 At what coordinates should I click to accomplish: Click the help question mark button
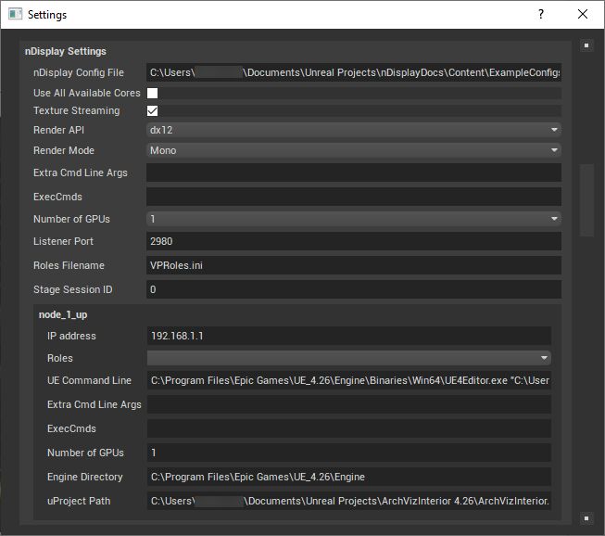click(540, 15)
